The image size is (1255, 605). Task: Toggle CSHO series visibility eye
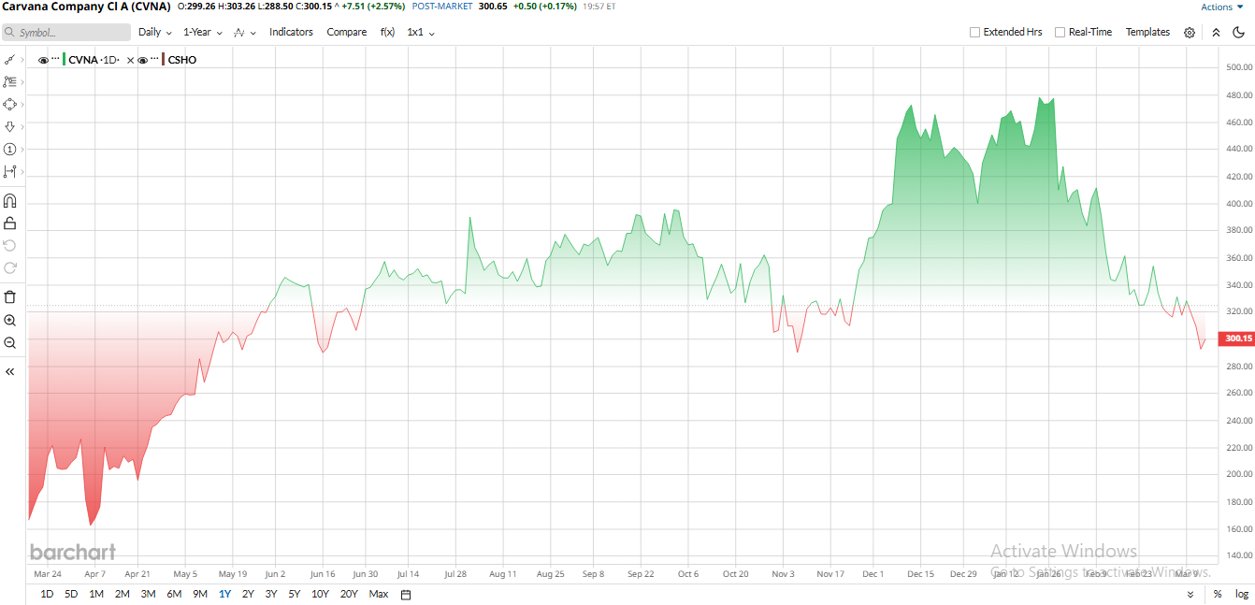[x=142, y=60]
